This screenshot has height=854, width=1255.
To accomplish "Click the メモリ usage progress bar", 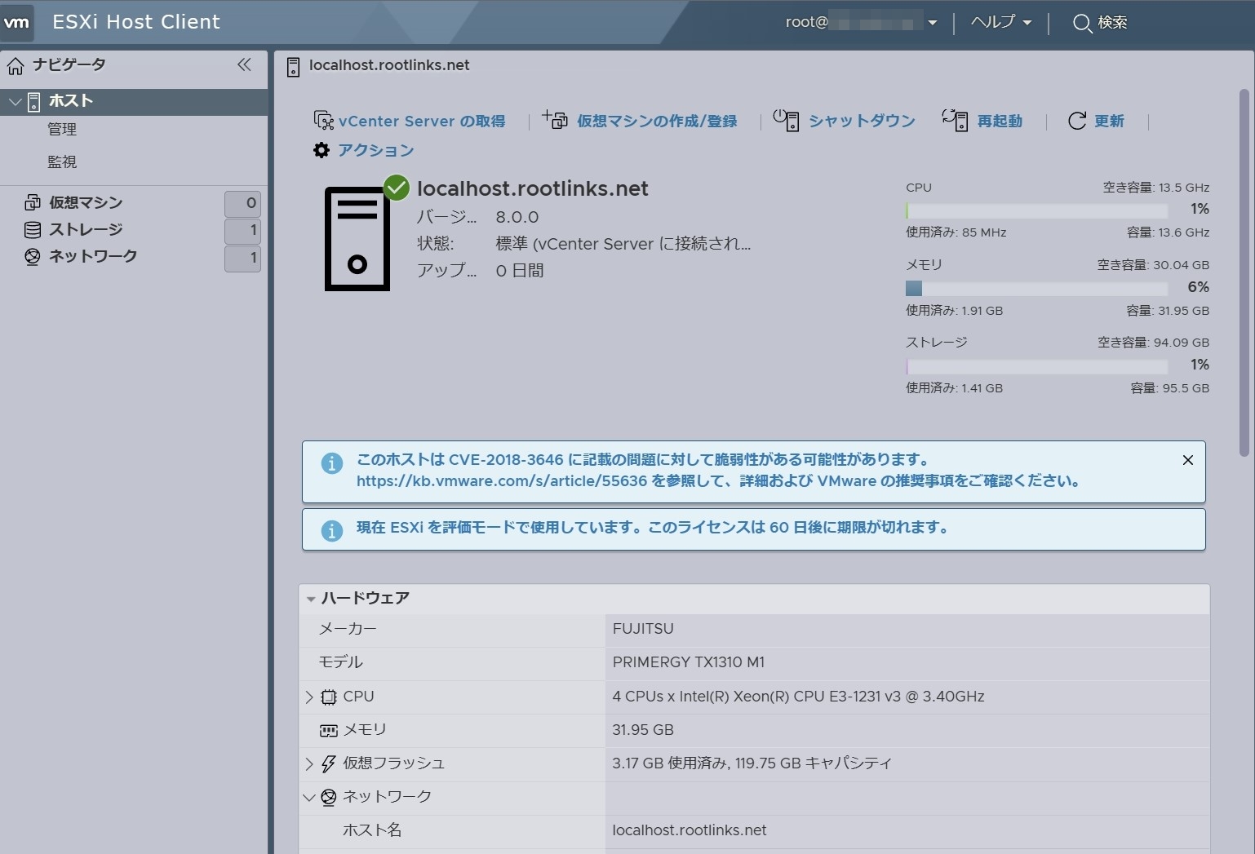I will point(1036,288).
